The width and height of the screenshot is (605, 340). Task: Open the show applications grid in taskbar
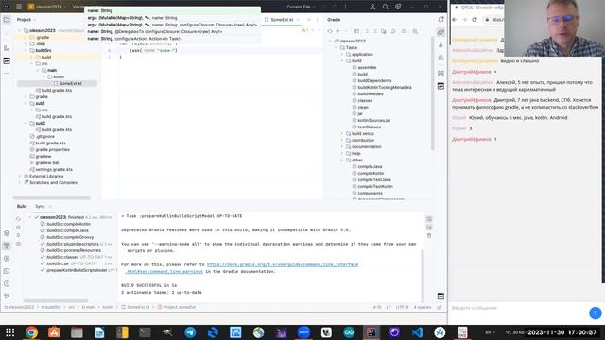click(x=10, y=332)
